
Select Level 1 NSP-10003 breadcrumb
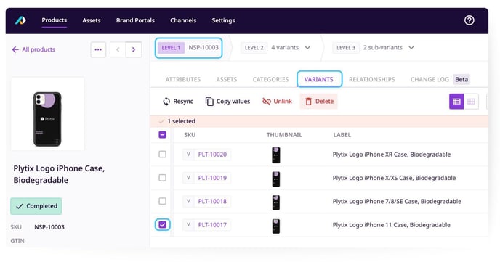tap(188, 48)
